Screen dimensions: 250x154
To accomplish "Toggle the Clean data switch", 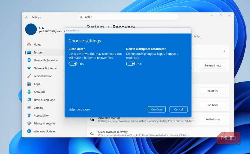I will tap(73, 64).
